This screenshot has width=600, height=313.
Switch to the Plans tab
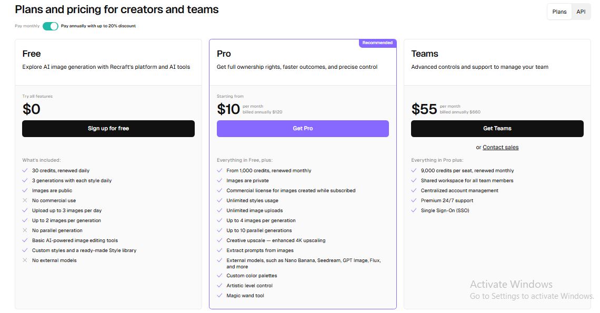coord(559,12)
